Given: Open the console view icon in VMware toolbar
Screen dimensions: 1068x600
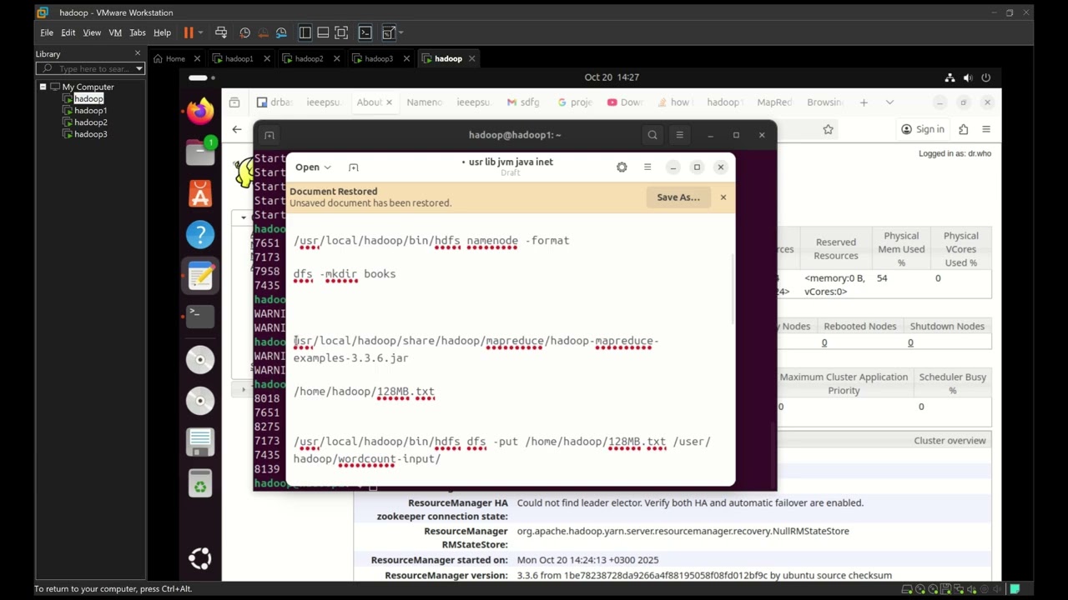Looking at the screenshot, I should tap(365, 32).
